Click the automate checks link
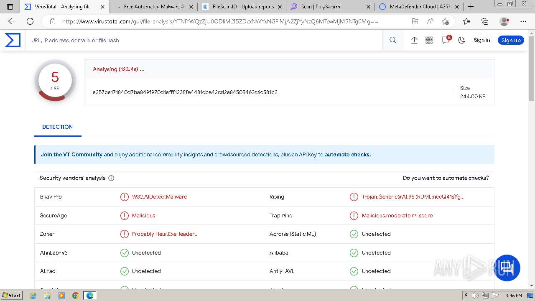 pyautogui.click(x=348, y=154)
